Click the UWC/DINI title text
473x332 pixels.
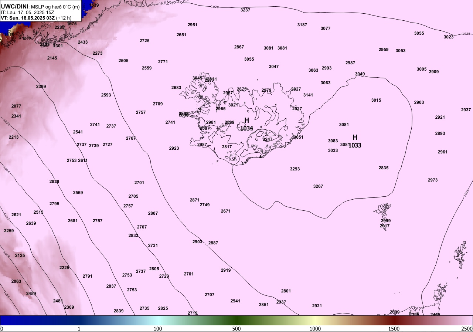click(x=14, y=6)
